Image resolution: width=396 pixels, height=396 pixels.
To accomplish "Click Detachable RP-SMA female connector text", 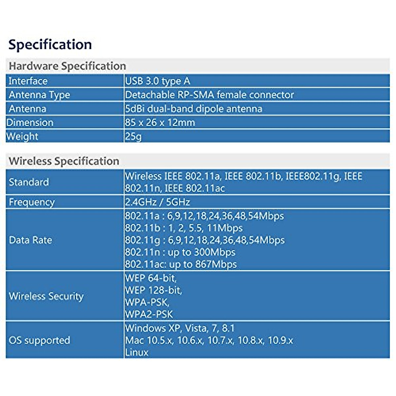I will (209, 95).
